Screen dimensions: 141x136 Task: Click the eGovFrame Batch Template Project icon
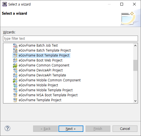tap(15, 50)
